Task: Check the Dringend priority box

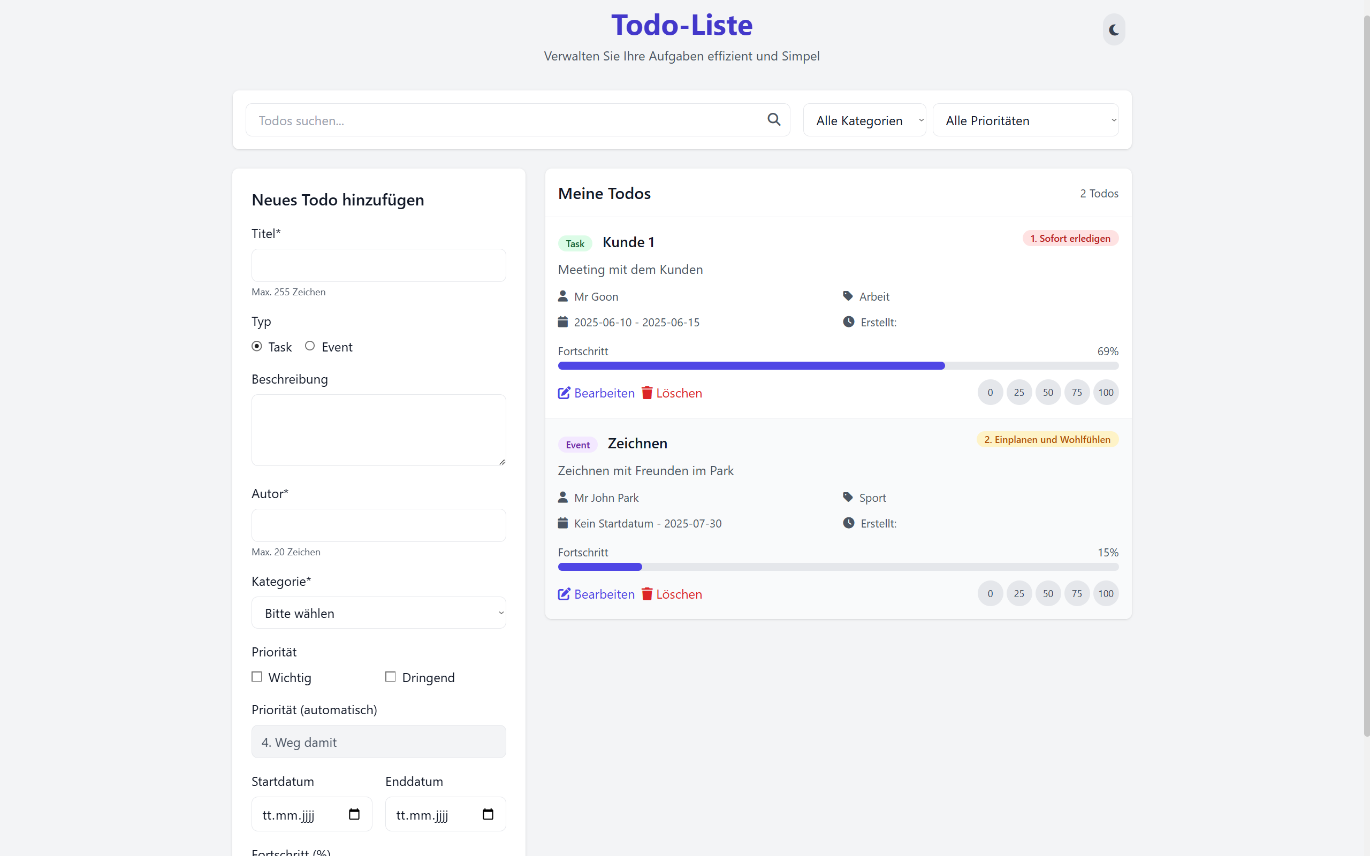Action: tap(390, 677)
